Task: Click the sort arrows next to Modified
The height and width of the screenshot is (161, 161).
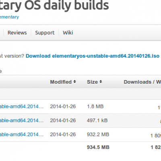Action: 74,82
